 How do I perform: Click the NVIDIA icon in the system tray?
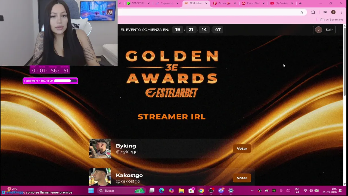(x=274, y=191)
